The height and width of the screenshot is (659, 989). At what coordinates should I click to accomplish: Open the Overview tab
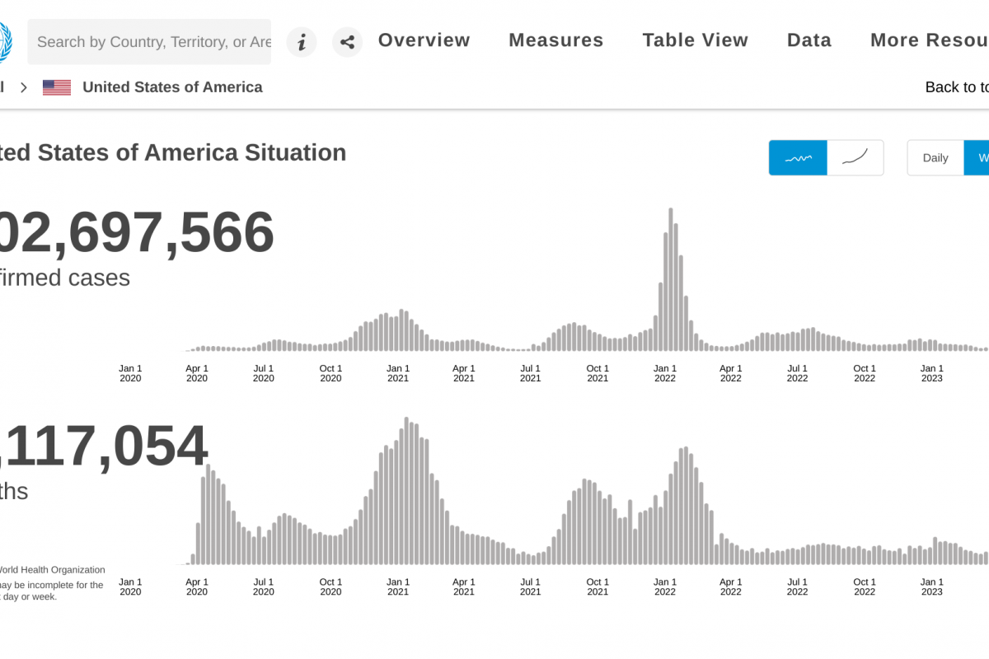424,40
